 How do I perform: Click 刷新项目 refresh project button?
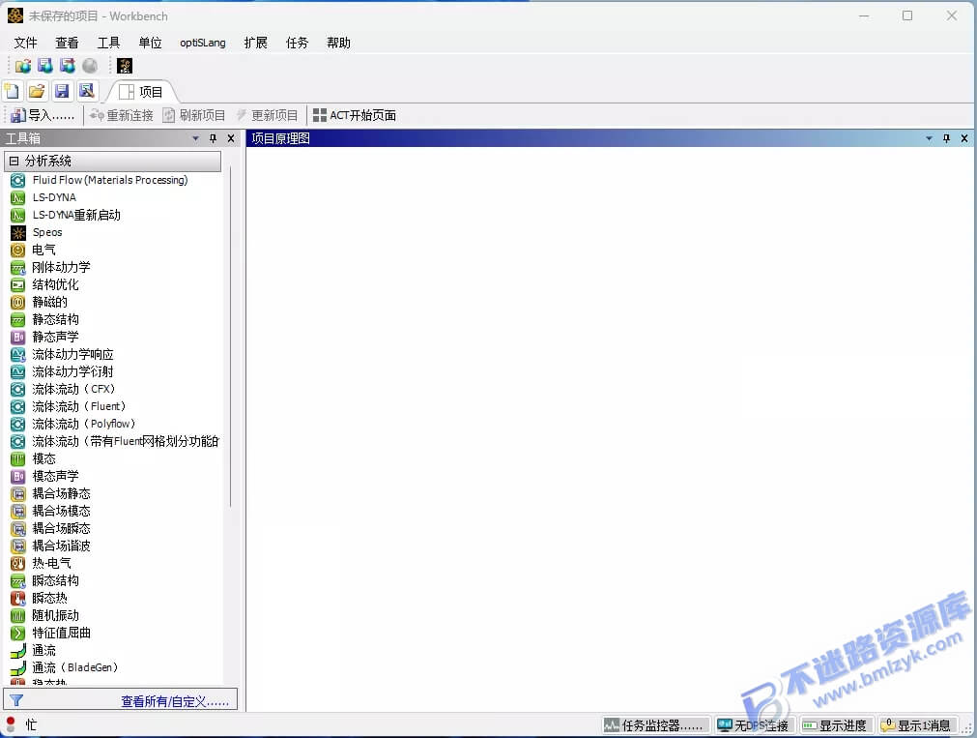(x=194, y=115)
